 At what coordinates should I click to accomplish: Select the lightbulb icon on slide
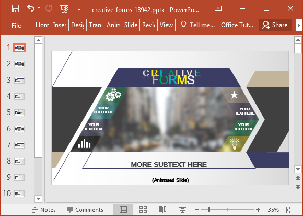tap(235, 143)
